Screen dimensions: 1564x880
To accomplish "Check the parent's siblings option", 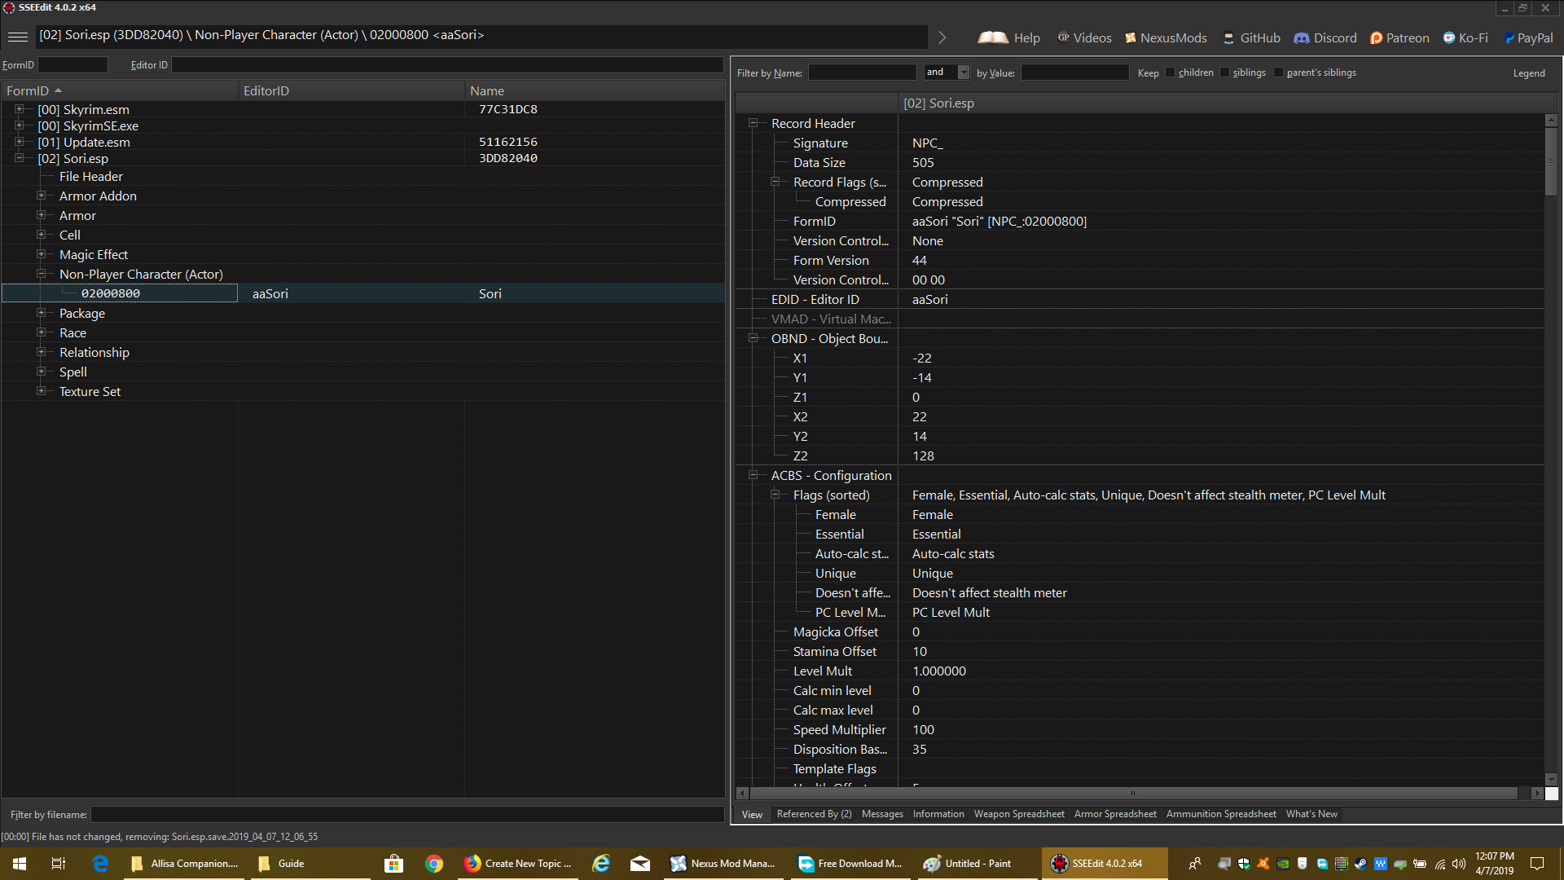I will 1278,73.
